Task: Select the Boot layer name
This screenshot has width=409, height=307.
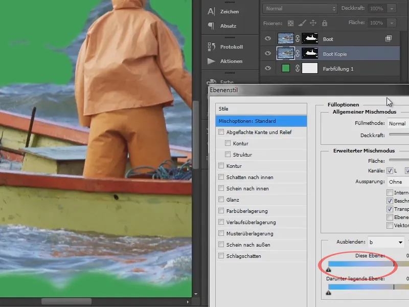Action: coord(328,39)
